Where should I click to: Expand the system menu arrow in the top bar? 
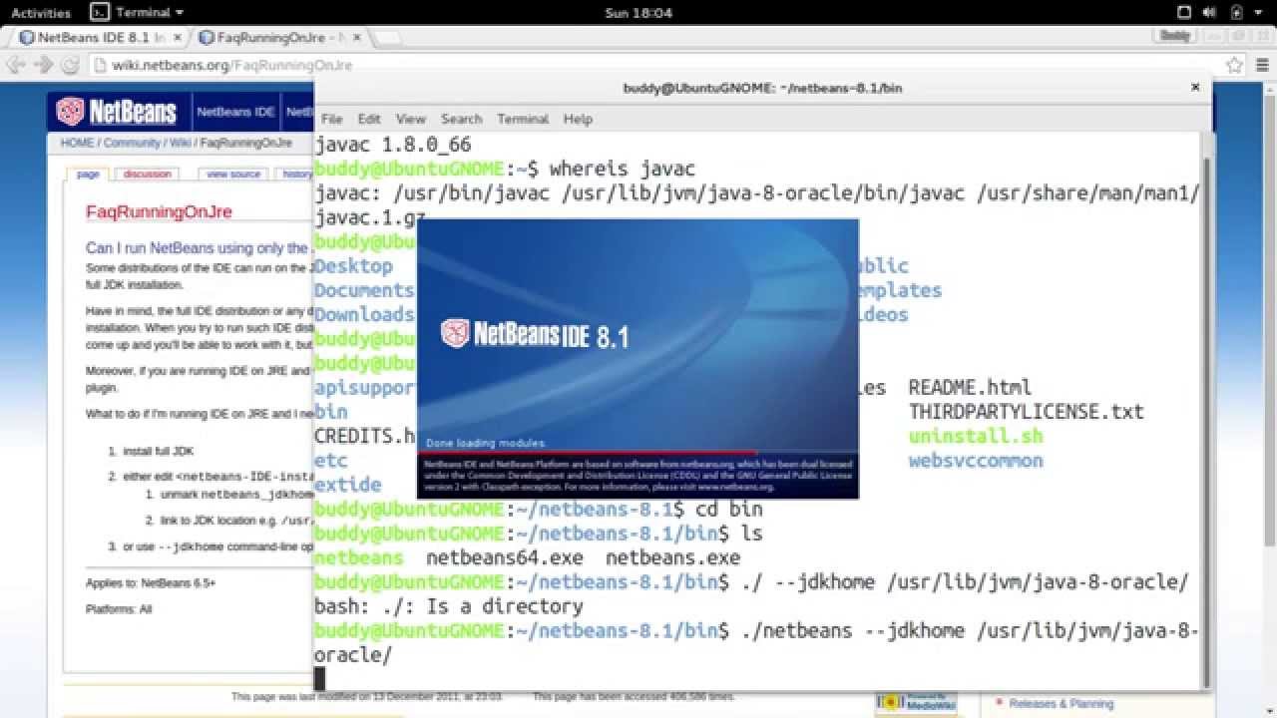pos(1258,13)
